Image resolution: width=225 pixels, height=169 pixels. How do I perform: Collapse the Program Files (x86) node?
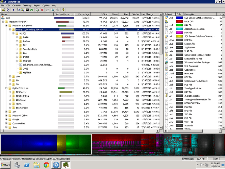3,22
